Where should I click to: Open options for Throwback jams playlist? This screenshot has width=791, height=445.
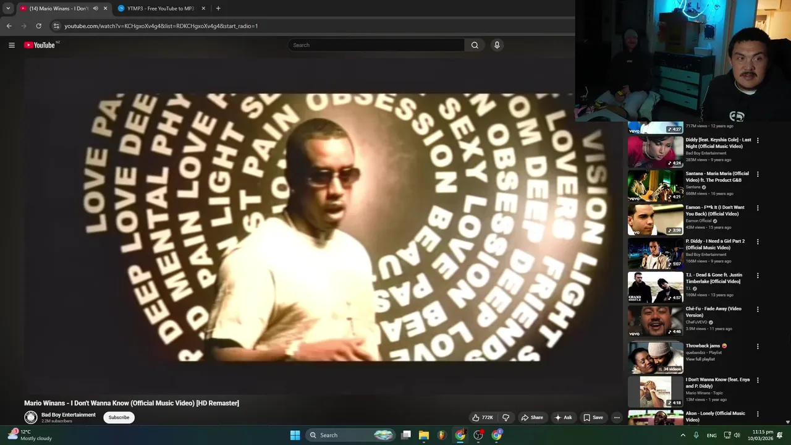point(758,347)
